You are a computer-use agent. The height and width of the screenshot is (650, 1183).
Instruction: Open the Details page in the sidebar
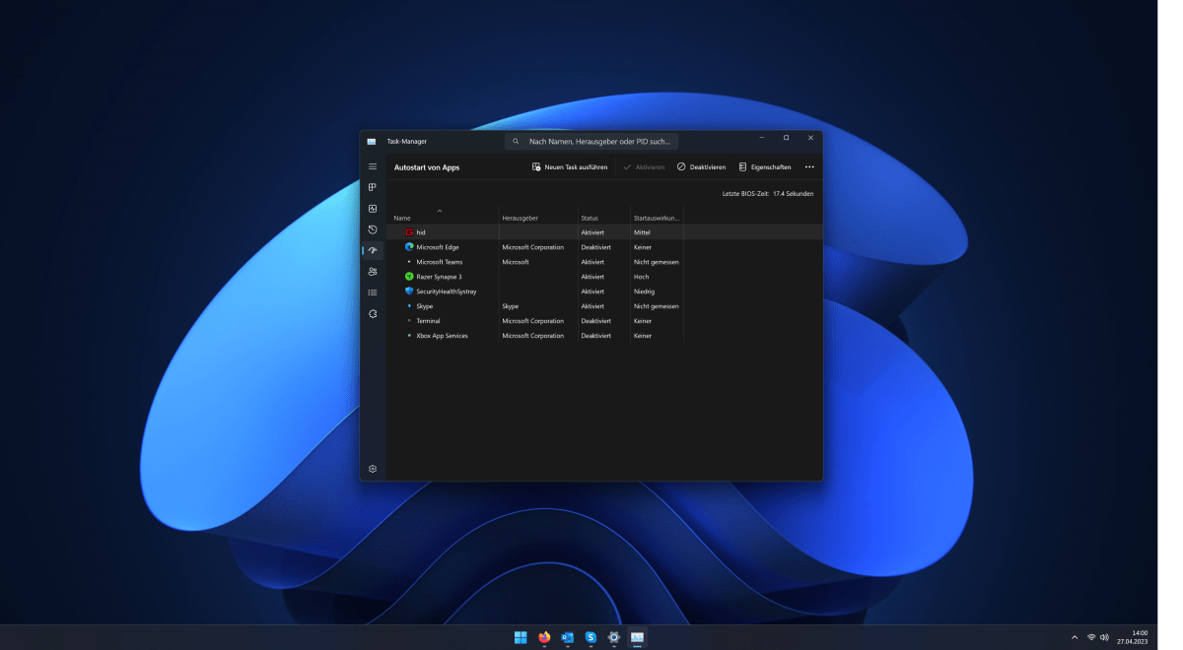click(x=373, y=292)
